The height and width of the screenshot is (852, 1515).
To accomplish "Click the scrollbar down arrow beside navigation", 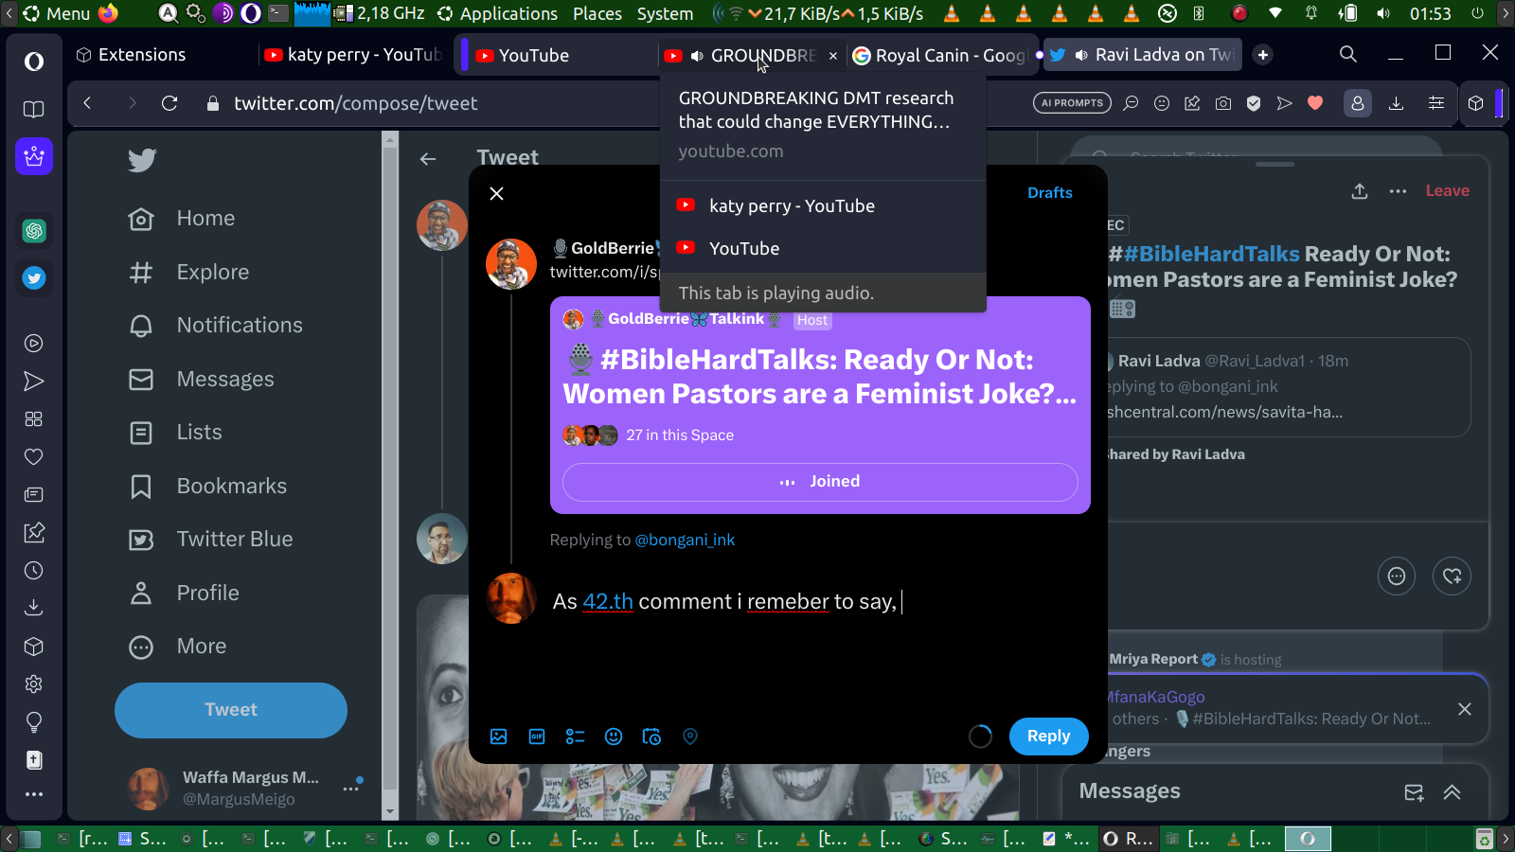I will click(x=390, y=812).
